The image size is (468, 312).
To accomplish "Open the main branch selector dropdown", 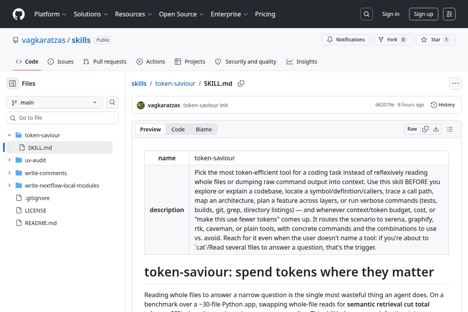I will click(55, 102).
